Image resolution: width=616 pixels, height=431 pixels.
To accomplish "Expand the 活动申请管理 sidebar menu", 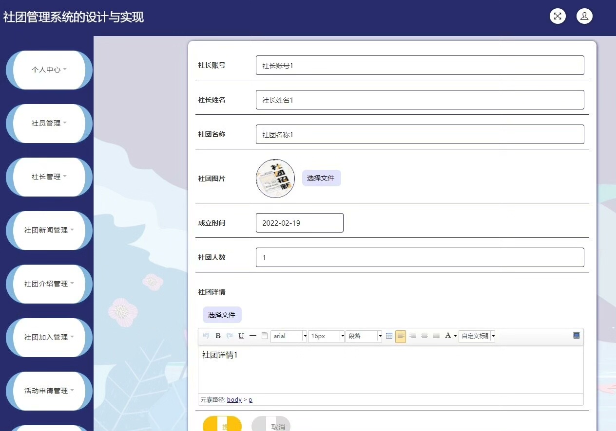I will 49,391.
